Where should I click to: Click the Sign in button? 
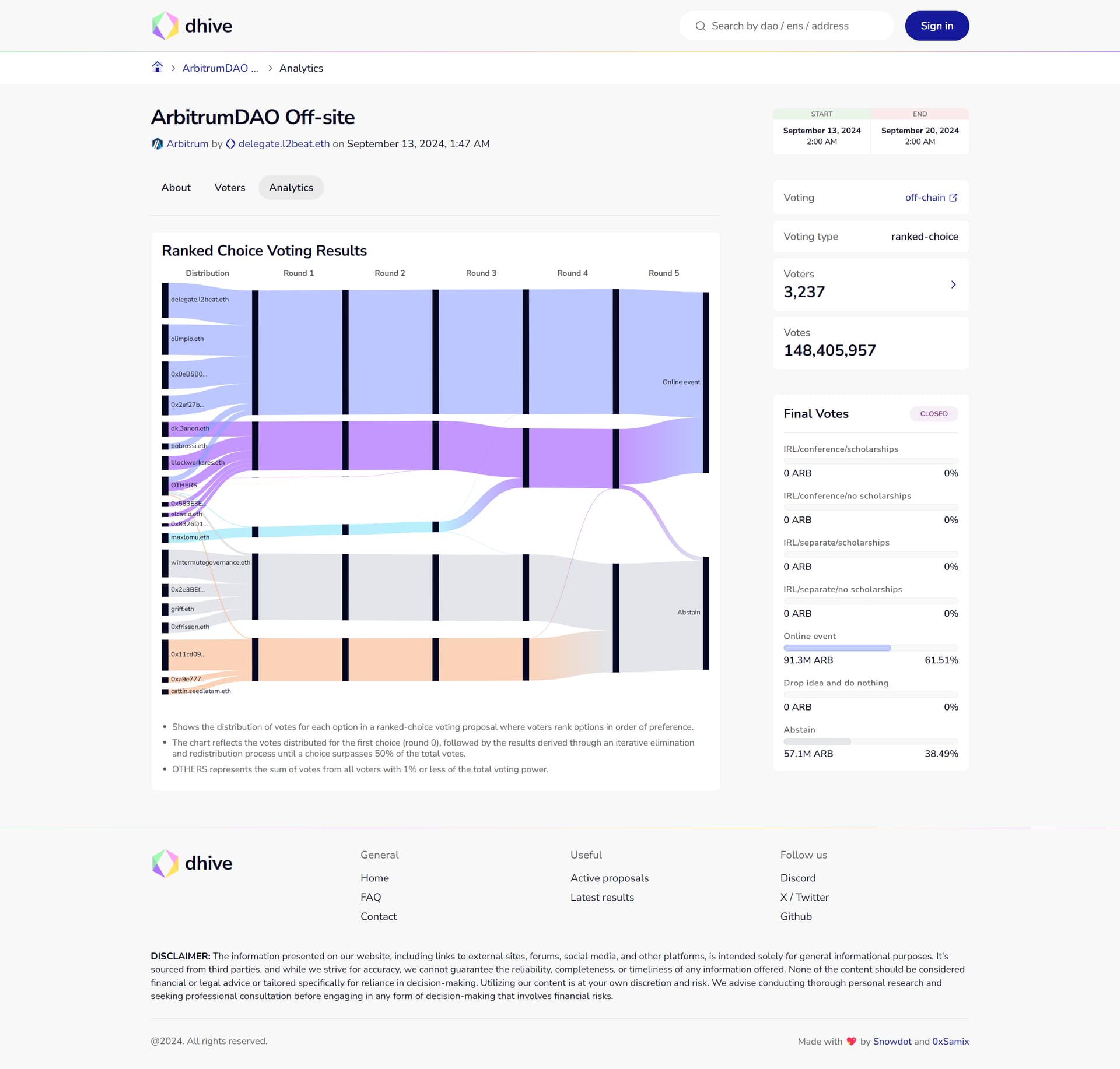point(937,26)
